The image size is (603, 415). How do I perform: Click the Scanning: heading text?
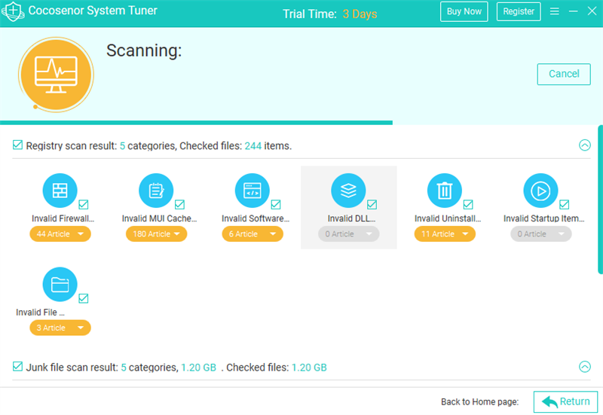(x=144, y=50)
